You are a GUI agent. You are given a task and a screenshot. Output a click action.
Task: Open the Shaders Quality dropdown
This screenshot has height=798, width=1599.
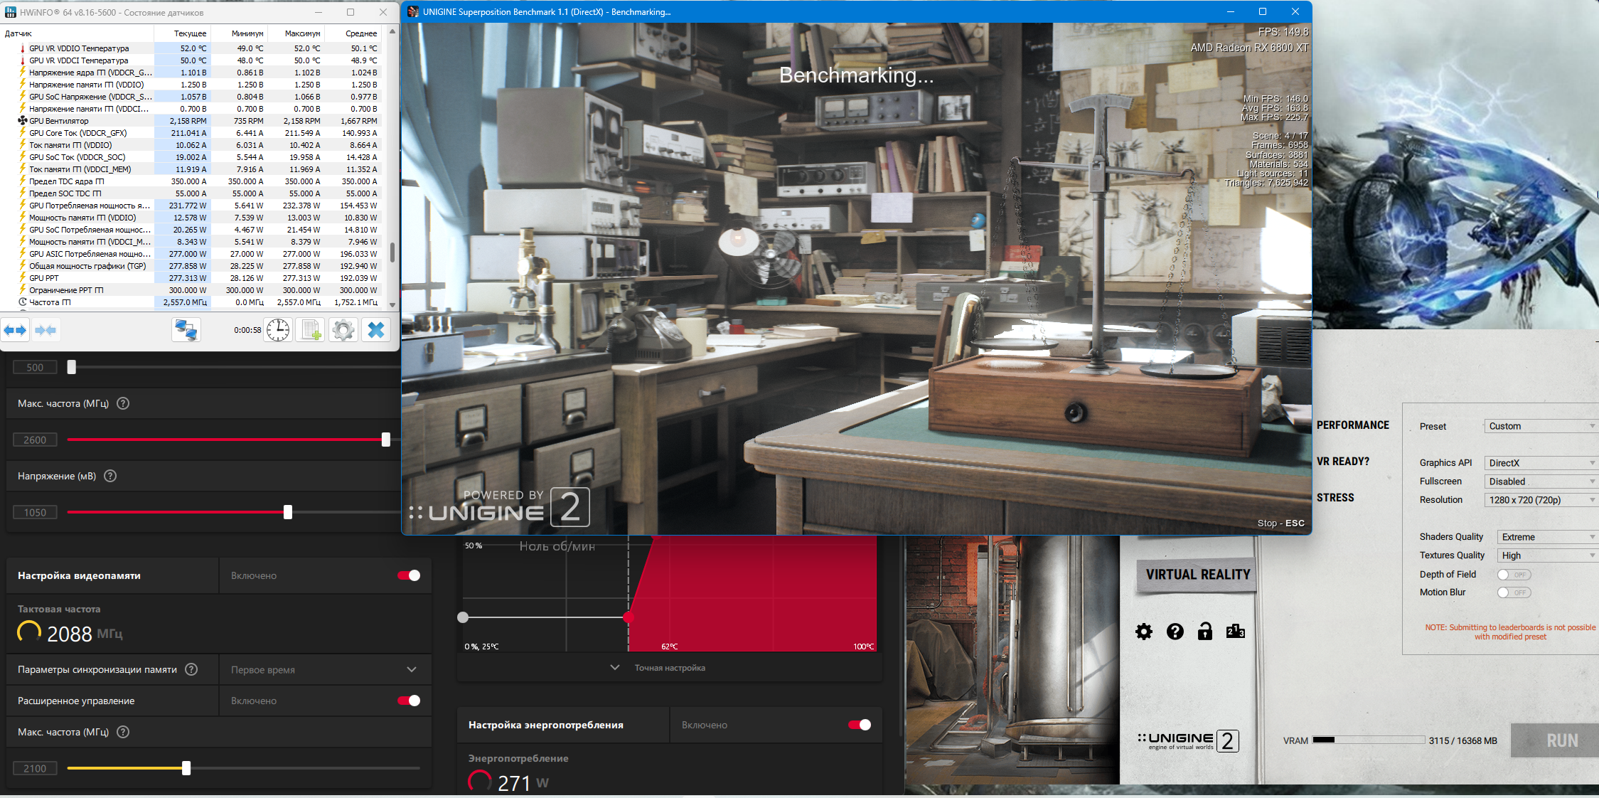coord(1547,537)
